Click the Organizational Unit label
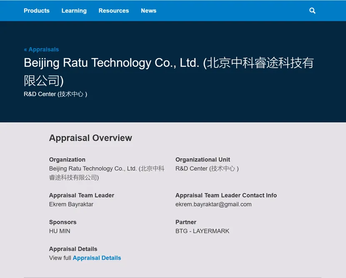This screenshot has height=278, width=346. coord(203,160)
